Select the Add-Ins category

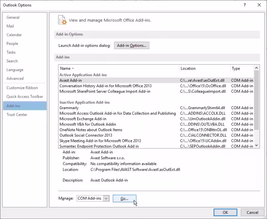click(x=25, y=106)
